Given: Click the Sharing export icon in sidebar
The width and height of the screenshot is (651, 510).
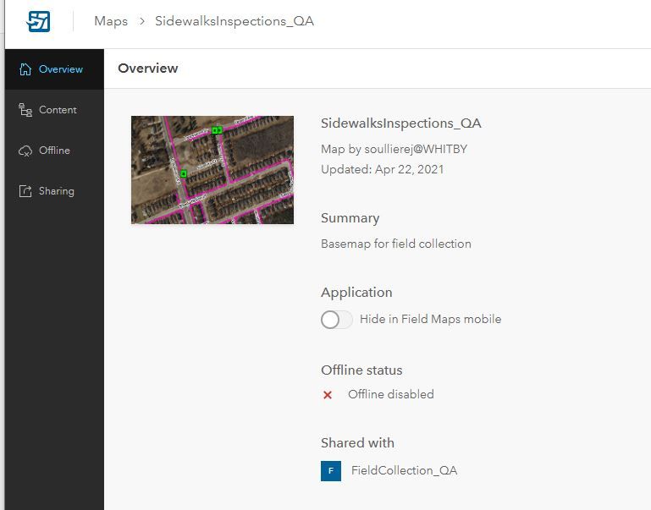Looking at the screenshot, I should (25, 191).
